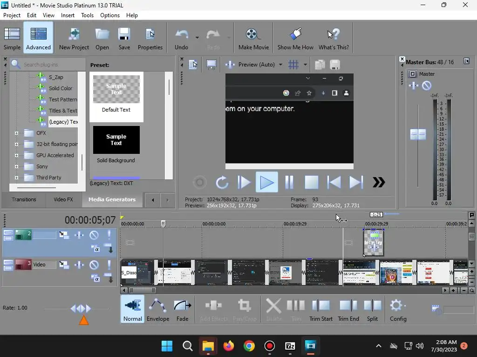Click the Trim Start button
The image size is (477, 357).
pos(321,309)
